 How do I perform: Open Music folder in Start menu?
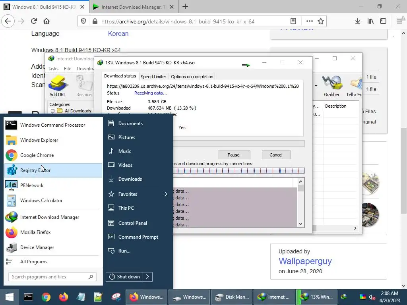click(x=138, y=151)
